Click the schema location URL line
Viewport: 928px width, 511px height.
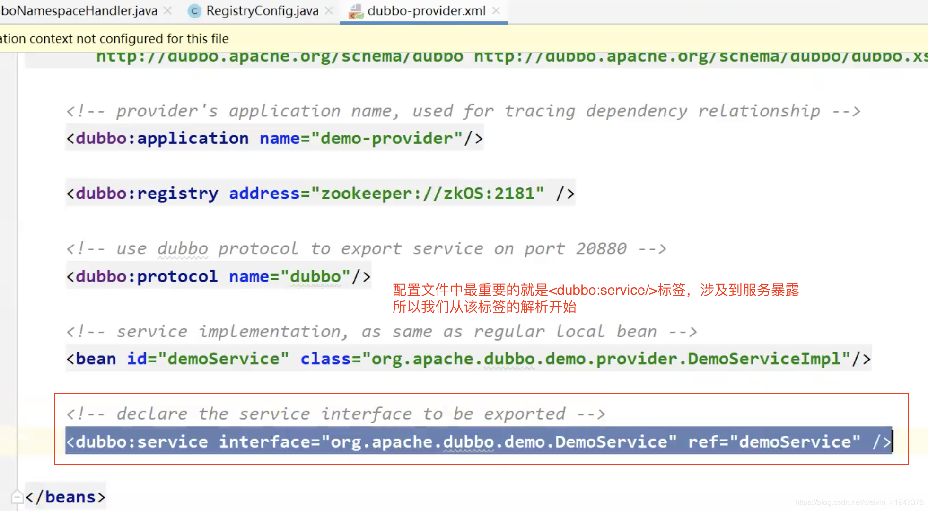pos(512,57)
